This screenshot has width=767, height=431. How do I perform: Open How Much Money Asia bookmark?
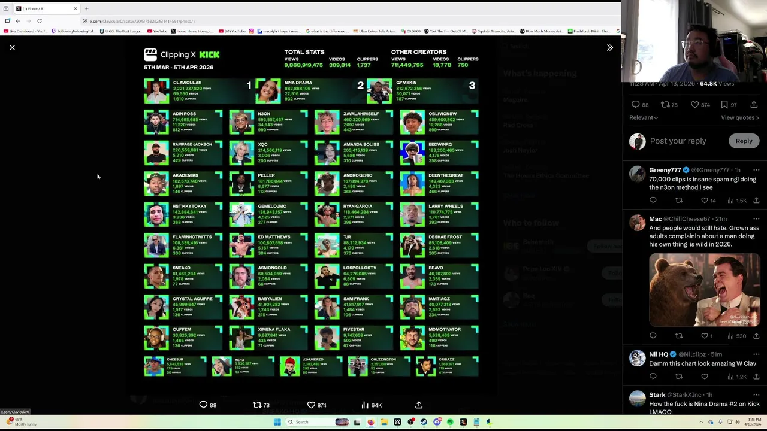(x=542, y=31)
